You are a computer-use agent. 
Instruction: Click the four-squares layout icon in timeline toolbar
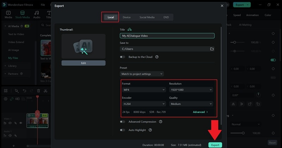(x=6, y=91)
